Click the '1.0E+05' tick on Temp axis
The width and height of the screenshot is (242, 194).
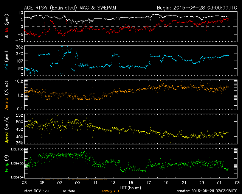coord(17,163)
